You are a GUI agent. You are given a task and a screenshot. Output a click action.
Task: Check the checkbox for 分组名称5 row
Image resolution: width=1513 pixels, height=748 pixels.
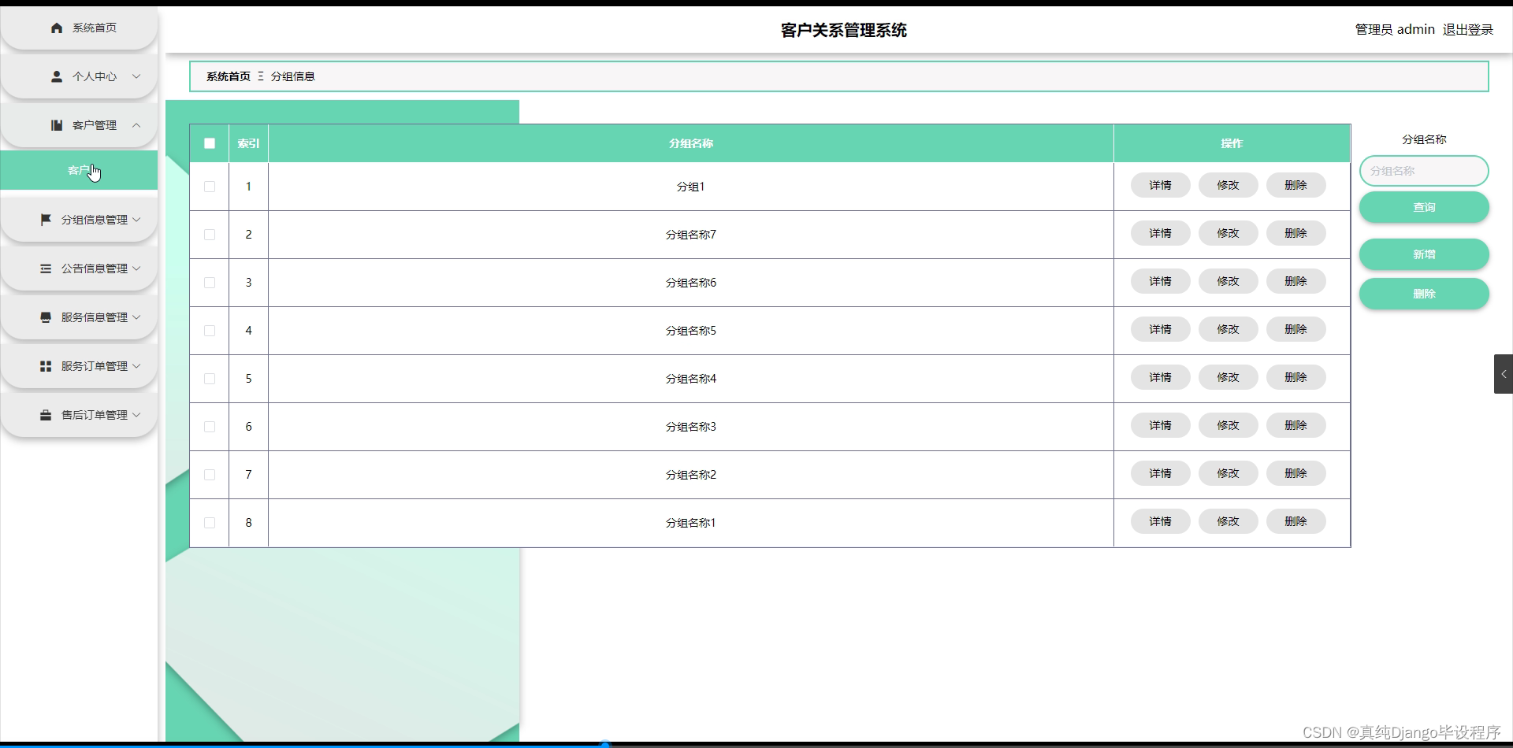click(x=209, y=331)
